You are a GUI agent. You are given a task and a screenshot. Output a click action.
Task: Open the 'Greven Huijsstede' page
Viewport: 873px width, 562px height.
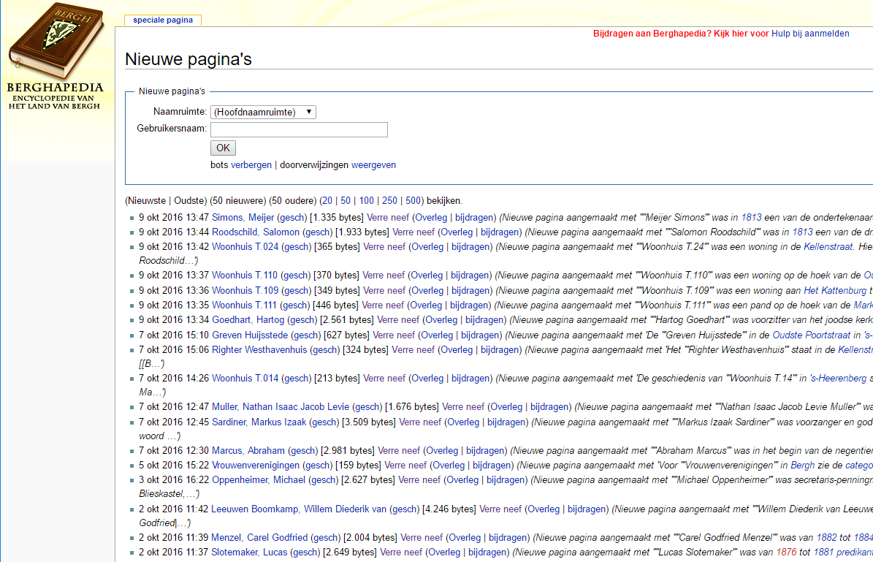click(x=249, y=335)
